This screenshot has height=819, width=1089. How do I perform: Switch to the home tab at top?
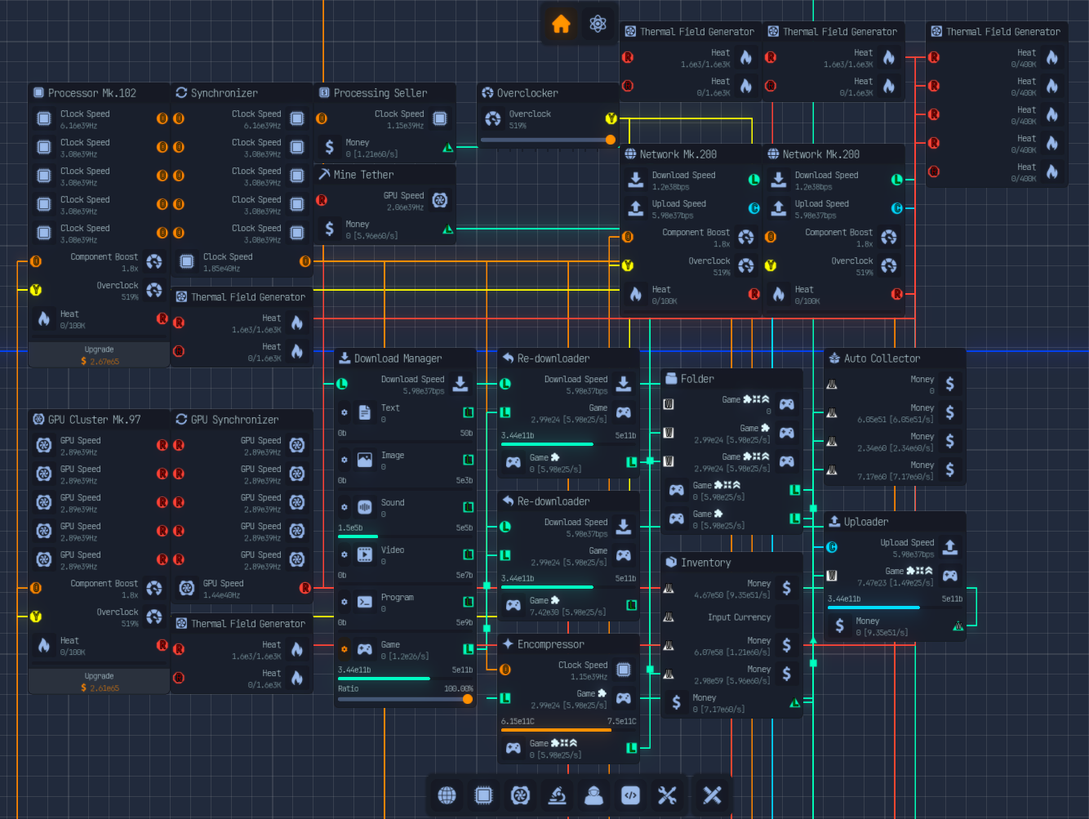(x=561, y=24)
